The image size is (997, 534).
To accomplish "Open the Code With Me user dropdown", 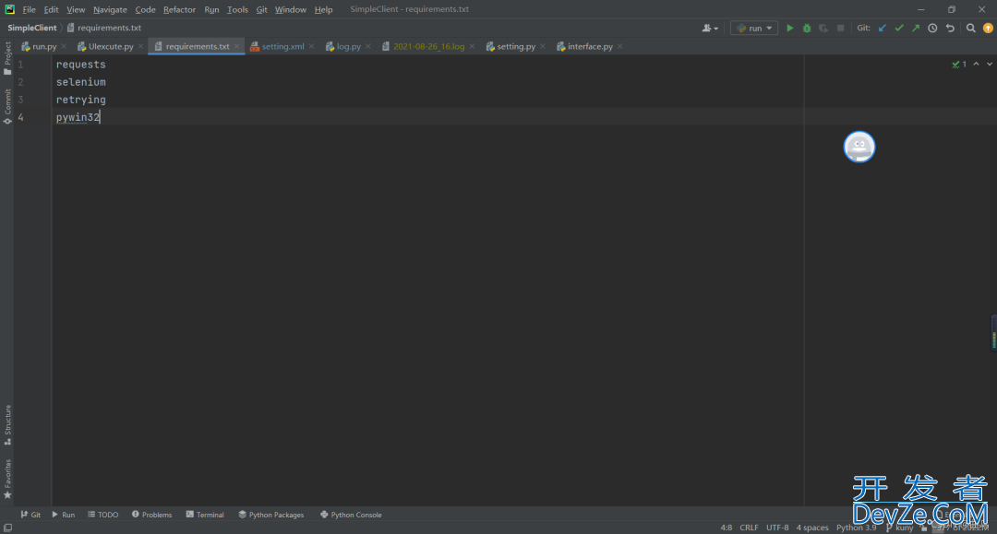I will click(710, 28).
